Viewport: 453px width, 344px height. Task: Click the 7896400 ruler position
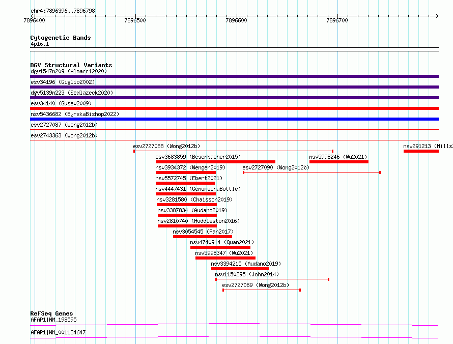[35, 20]
